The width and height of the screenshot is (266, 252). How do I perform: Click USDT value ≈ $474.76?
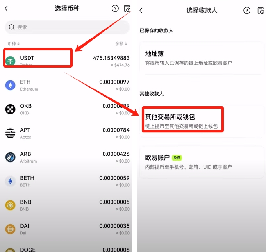pyautogui.click(x=120, y=65)
